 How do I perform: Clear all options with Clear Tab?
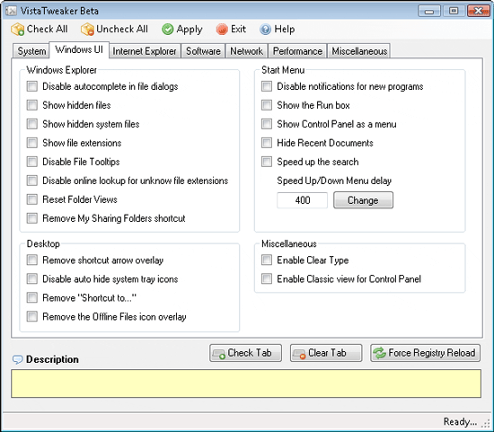pos(326,353)
